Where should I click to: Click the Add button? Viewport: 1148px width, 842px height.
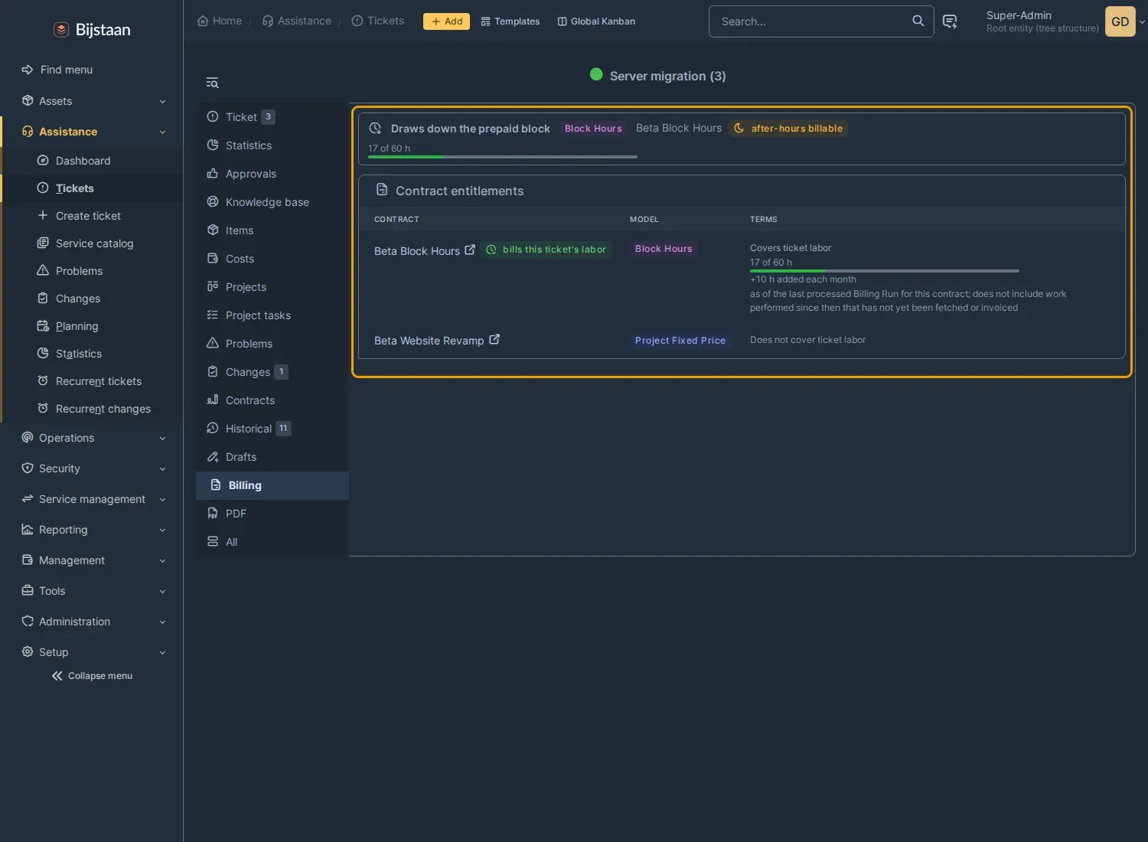coord(446,21)
